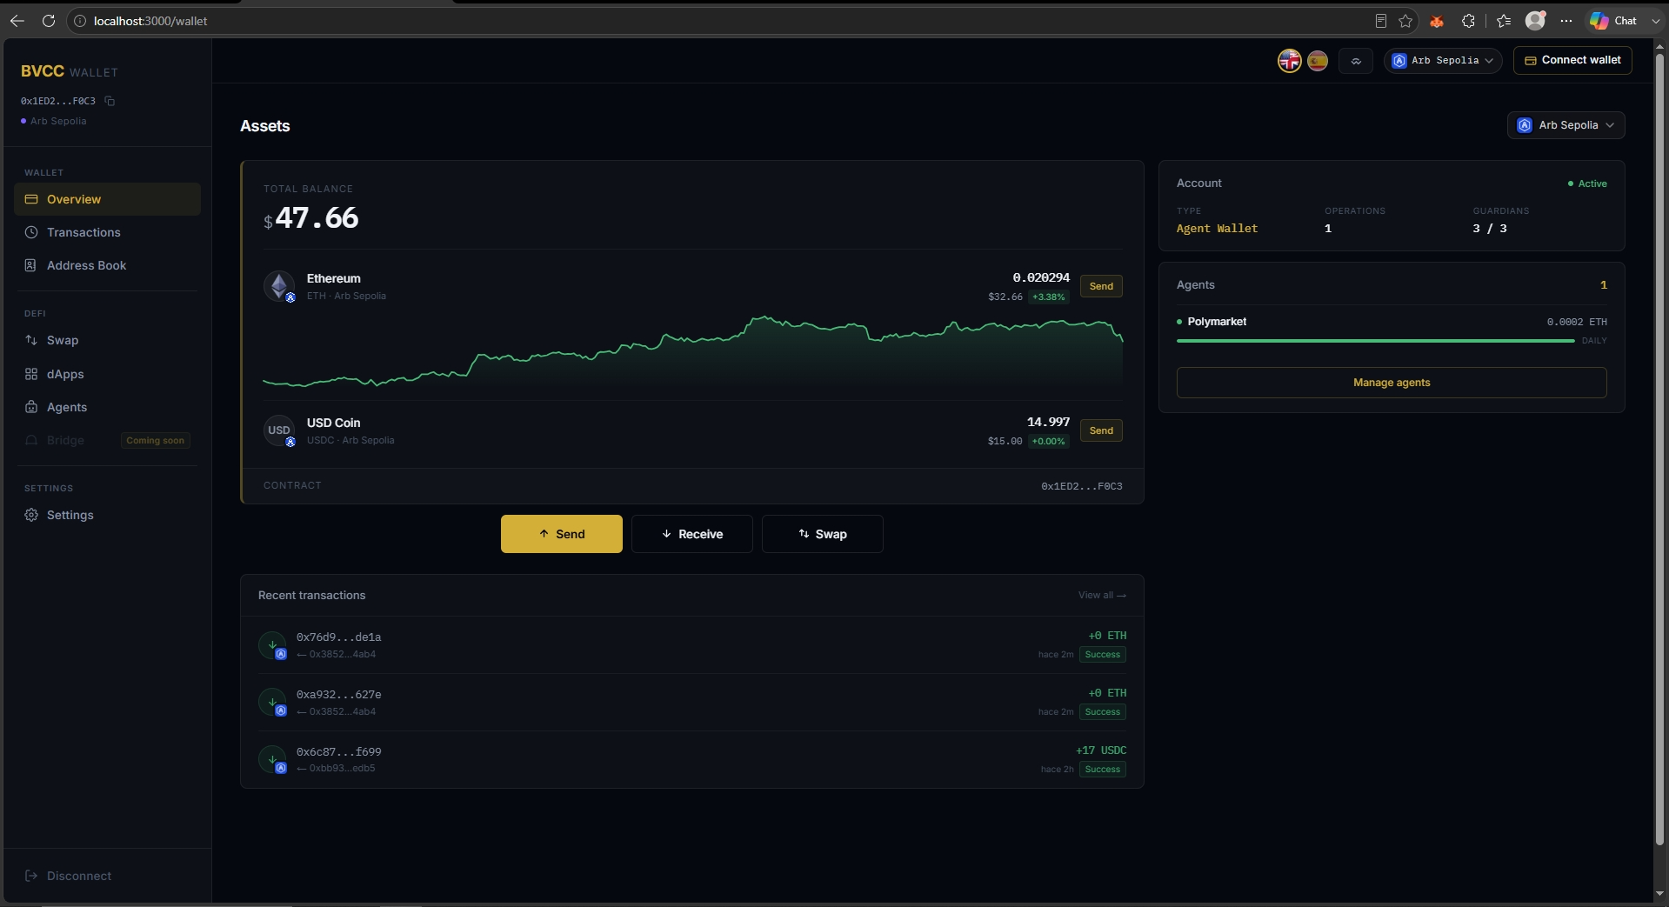This screenshot has height=907, width=1669.
Task: Open transaction 0xa932...627e
Action: (692, 703)
